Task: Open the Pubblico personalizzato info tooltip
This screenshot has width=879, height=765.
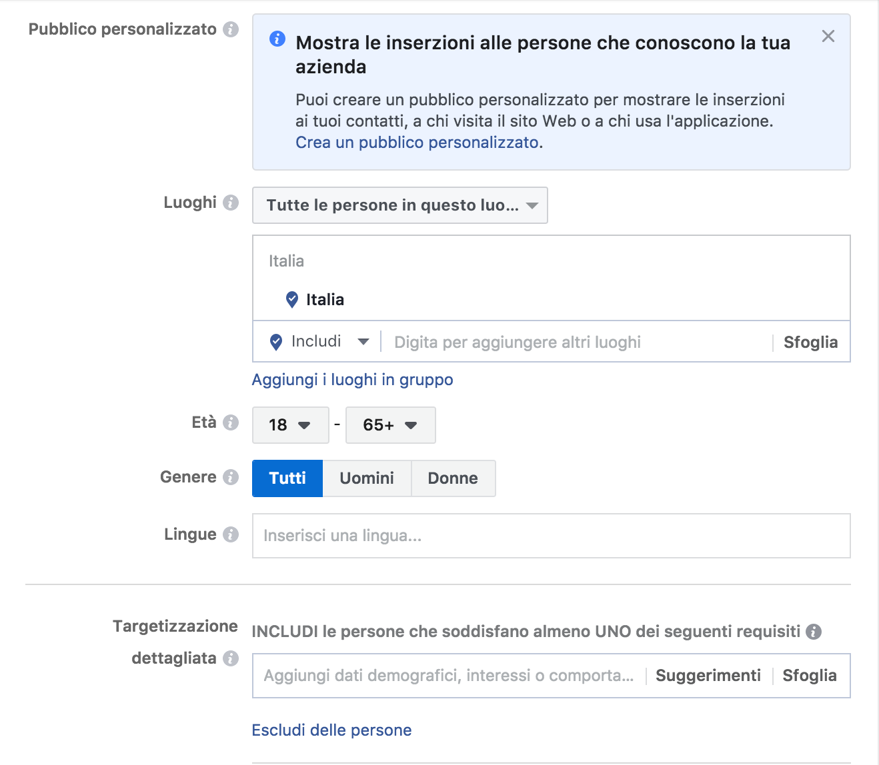Action: (230, 29)
